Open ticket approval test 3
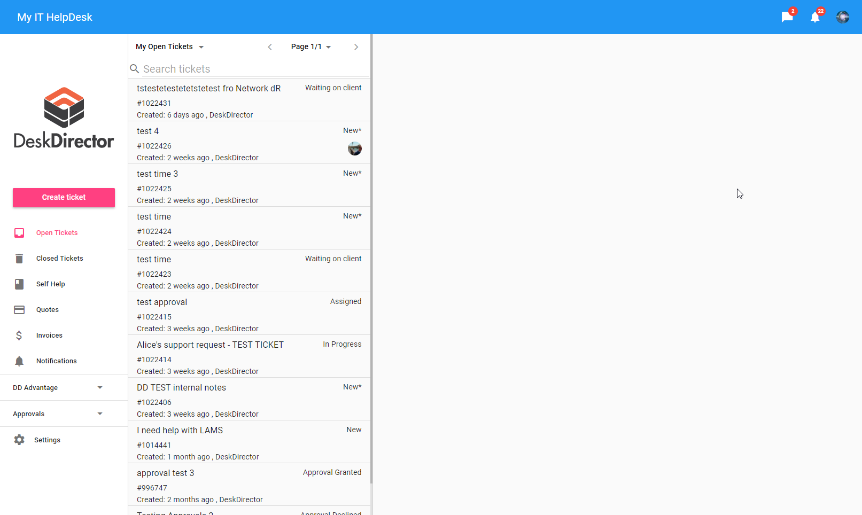Viewport: 862px width, 515px height. [x=249, y=485]
